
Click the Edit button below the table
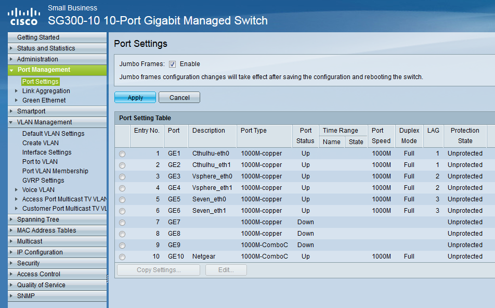point(226,270)
